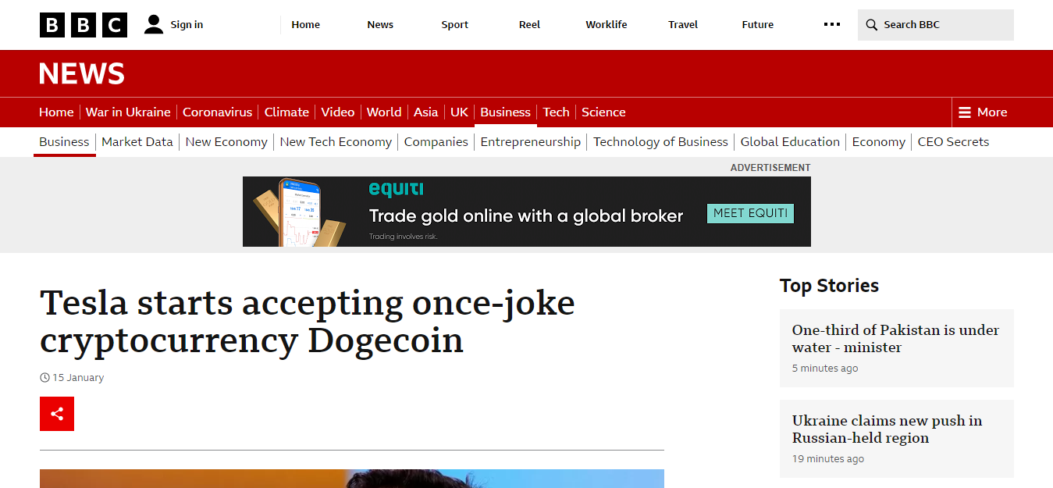Open Companies sub-section

(x=436, y=142)
